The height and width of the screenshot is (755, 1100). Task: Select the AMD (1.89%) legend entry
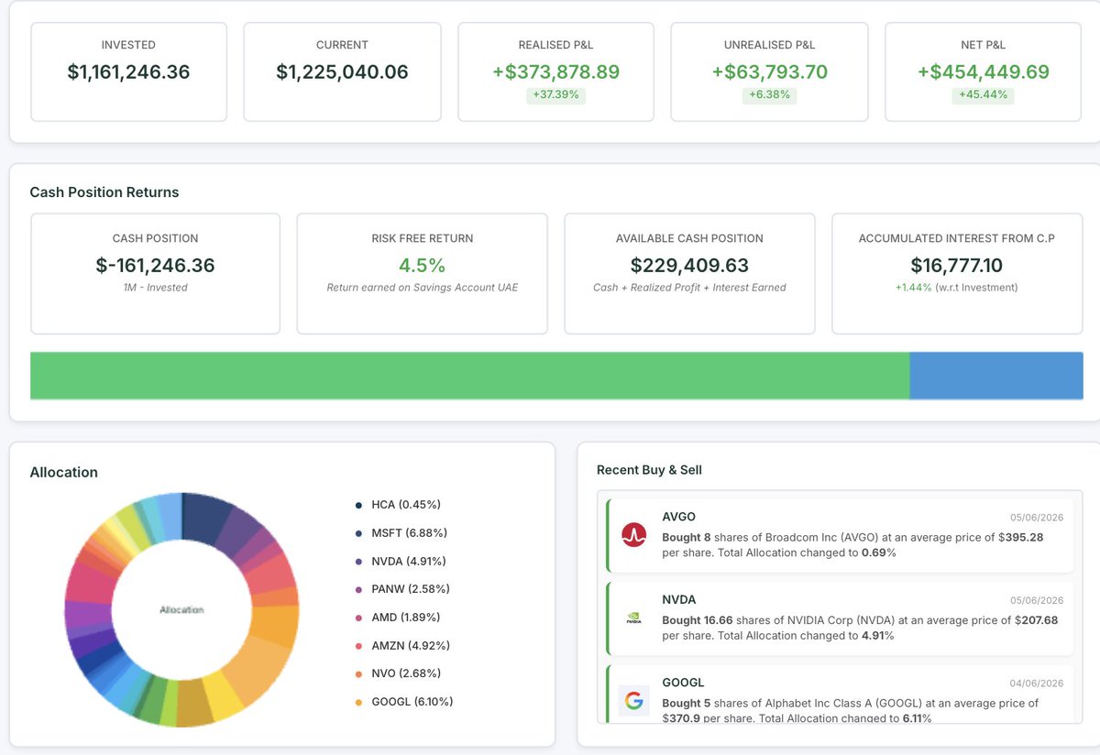coord(398,618)
